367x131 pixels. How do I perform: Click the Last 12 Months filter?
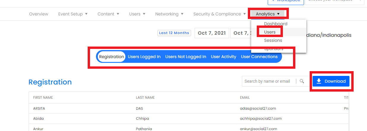point(174,33)
